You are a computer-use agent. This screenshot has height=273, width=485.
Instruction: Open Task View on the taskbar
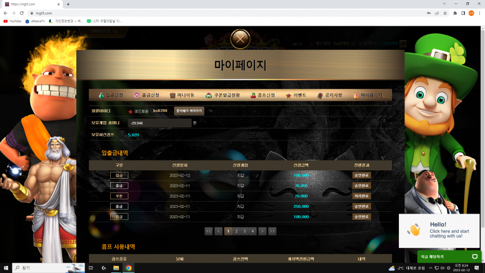point(91,268)
